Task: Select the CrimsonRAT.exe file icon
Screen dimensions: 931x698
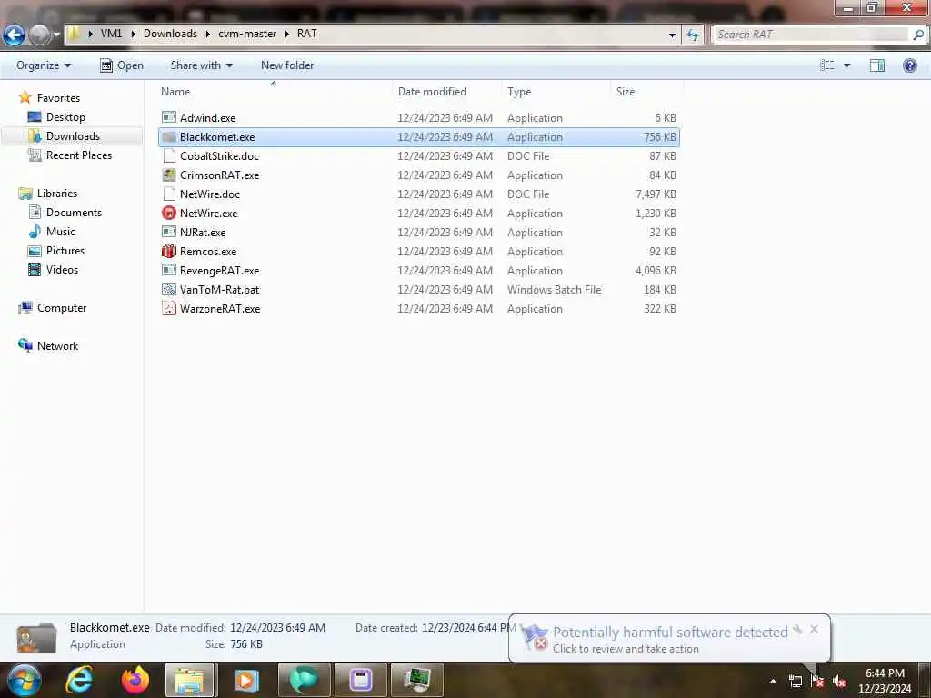Action: (169, 175)
